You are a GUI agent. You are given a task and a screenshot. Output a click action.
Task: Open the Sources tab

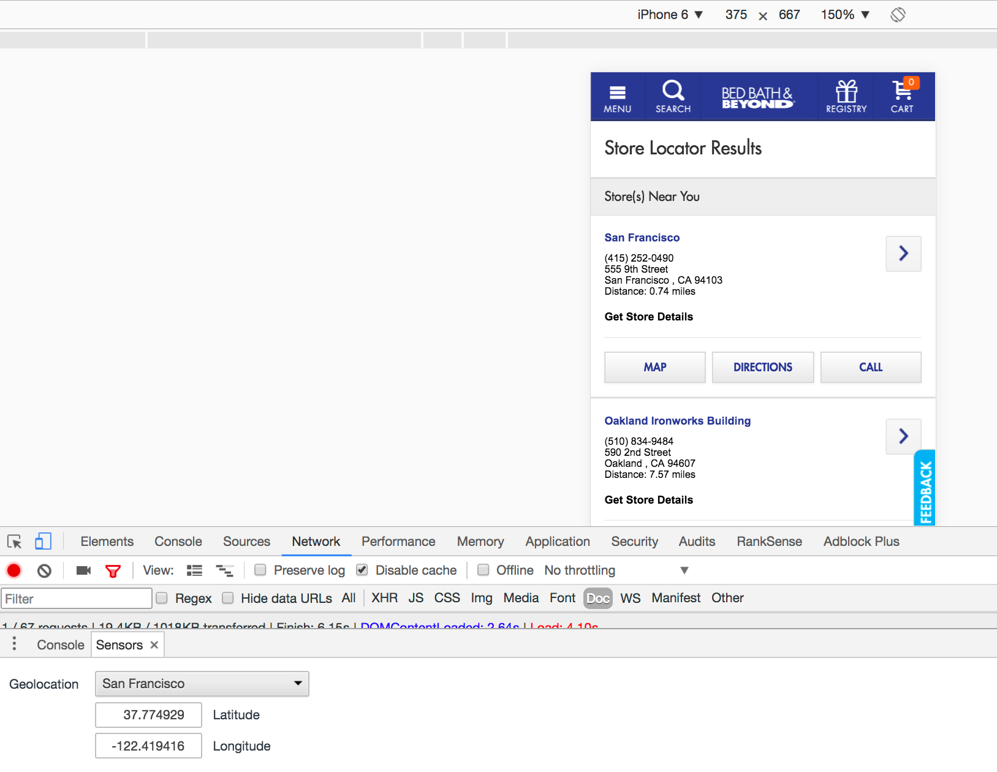[x=246, y=542]
